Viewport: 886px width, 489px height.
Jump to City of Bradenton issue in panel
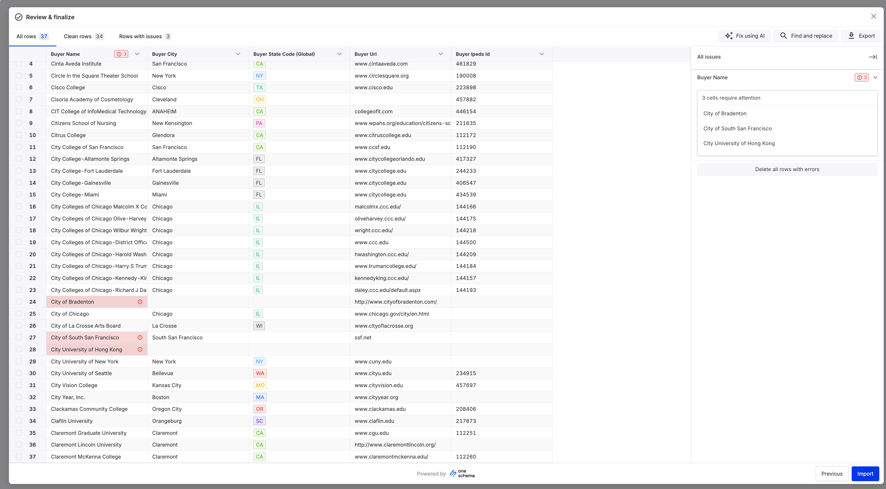pyautogui.click(x=725, y=114)
